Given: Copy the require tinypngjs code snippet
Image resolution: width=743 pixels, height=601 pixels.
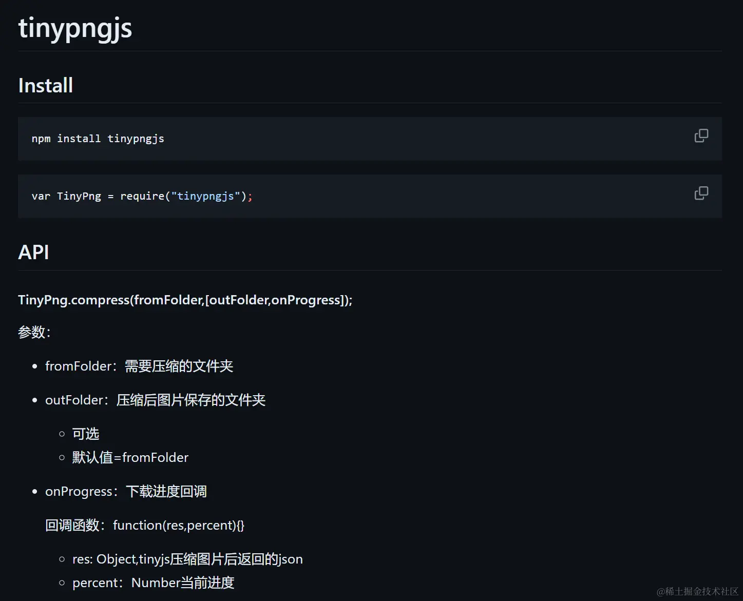Looking at the screenshot, I should tap(701, 193).
